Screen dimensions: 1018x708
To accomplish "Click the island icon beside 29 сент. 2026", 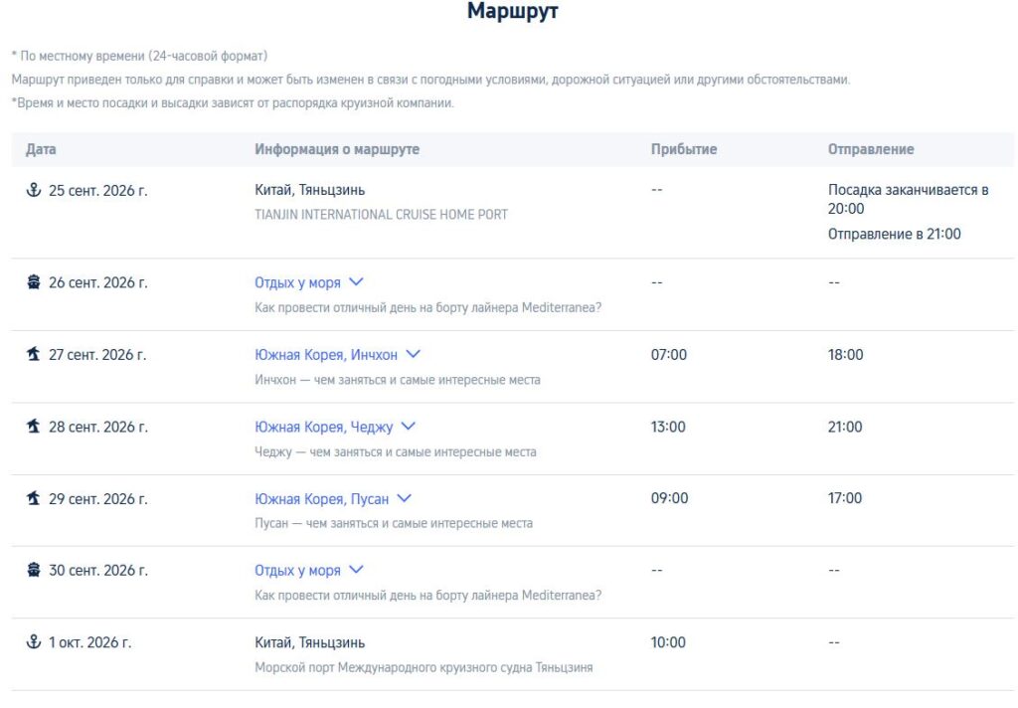I will 33,498.
